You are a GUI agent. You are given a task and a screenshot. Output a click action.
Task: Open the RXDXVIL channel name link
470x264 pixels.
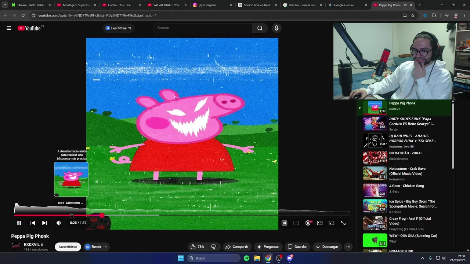pos(32,245)
